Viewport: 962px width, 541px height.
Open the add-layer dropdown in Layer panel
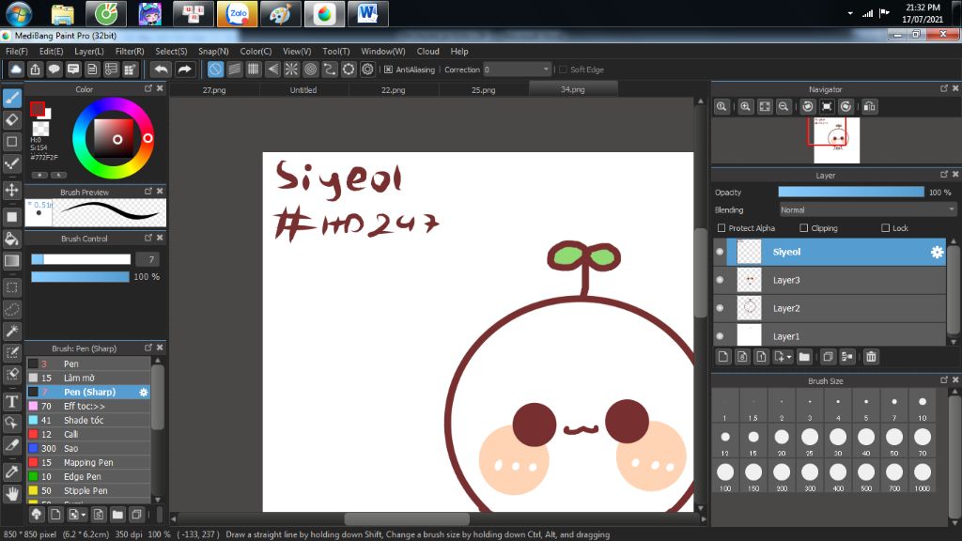pos(783,357)
